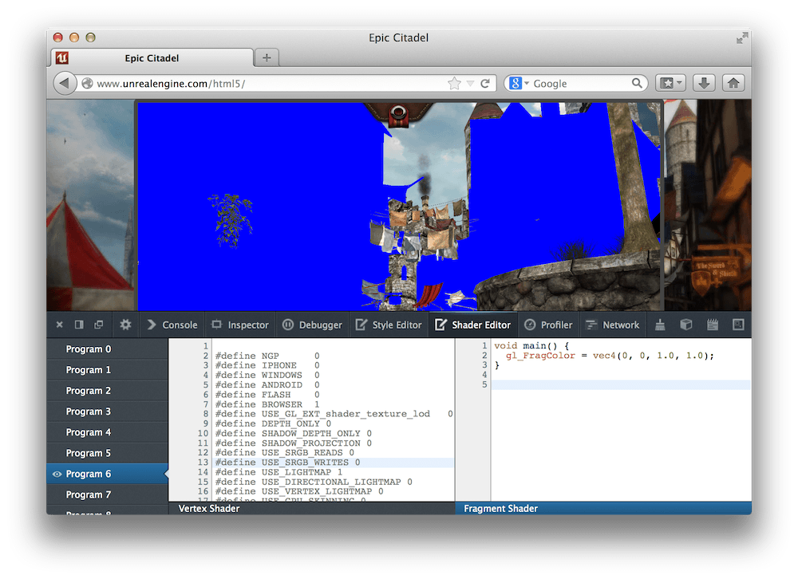Toggle visibility eye for Program 6

pyautogui.click(x=57, y=475)
